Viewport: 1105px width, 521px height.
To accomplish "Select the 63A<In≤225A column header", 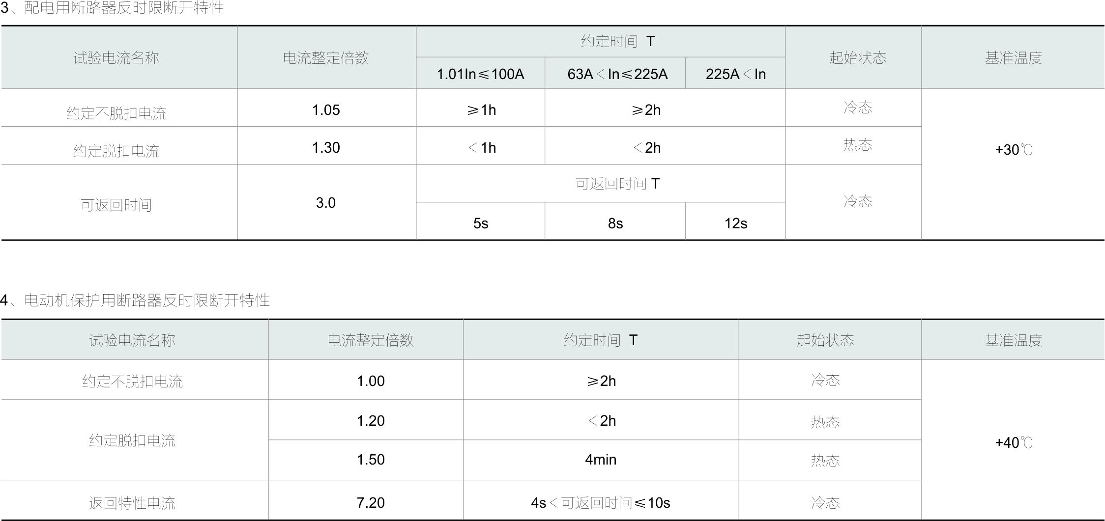I will (x=617, y=74).
